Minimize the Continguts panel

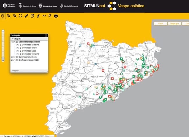pos(46,35)
